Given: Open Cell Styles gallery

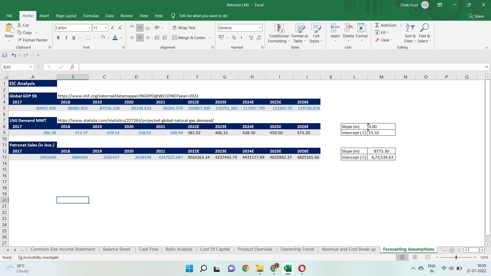Looking at the screenshot, I should (316, 33).
